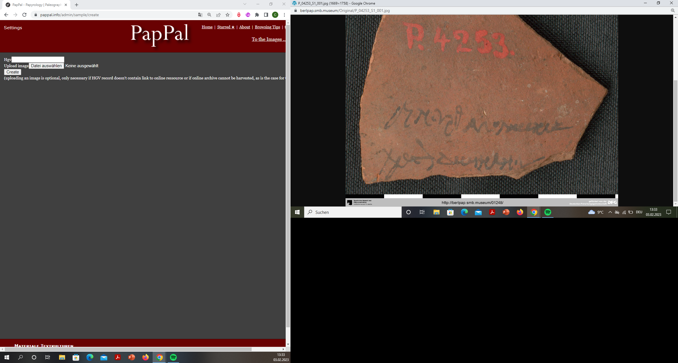
Task: Open Google Translate icon in address bar
Action: [200, 15]
